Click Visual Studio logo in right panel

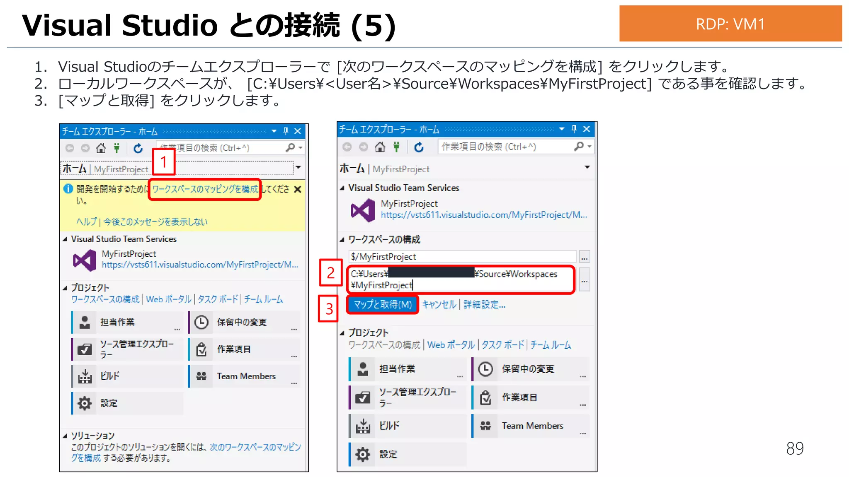363,210
